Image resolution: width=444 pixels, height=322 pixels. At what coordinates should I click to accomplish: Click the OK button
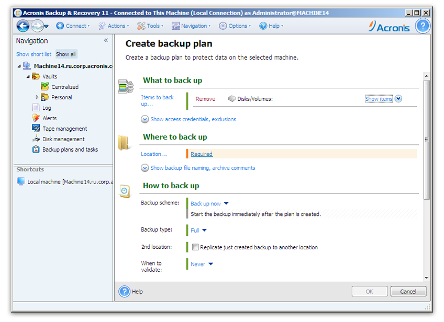click(x=370, y=291)
